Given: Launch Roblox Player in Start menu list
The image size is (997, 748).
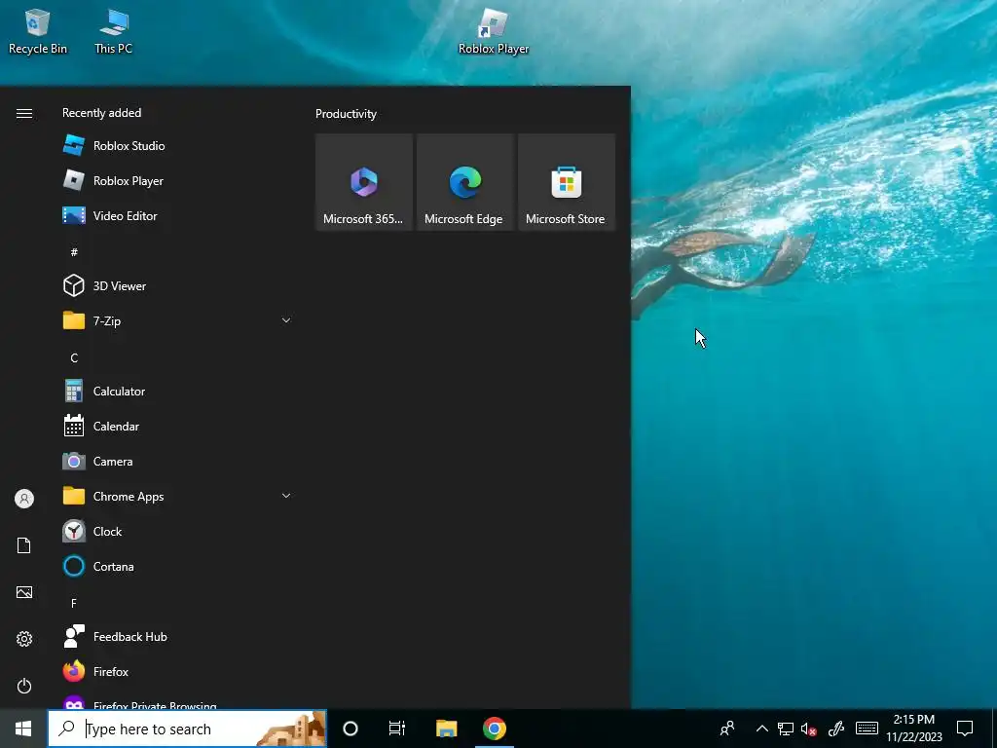Looking at the screenshot, I should click(177, 180).
